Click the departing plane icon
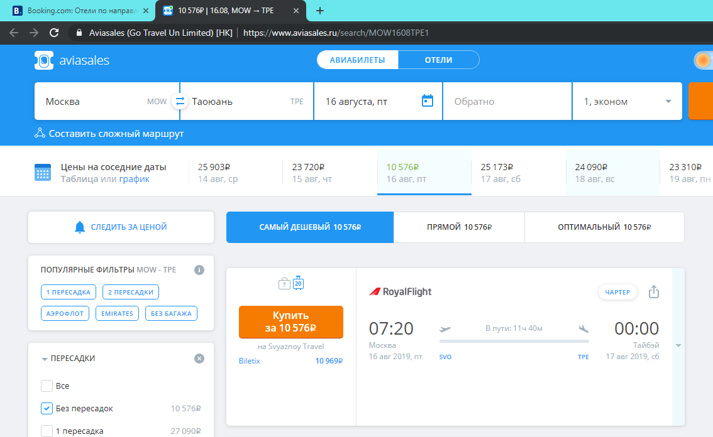This screenshot has height=437, width=713. coord(445,329)
